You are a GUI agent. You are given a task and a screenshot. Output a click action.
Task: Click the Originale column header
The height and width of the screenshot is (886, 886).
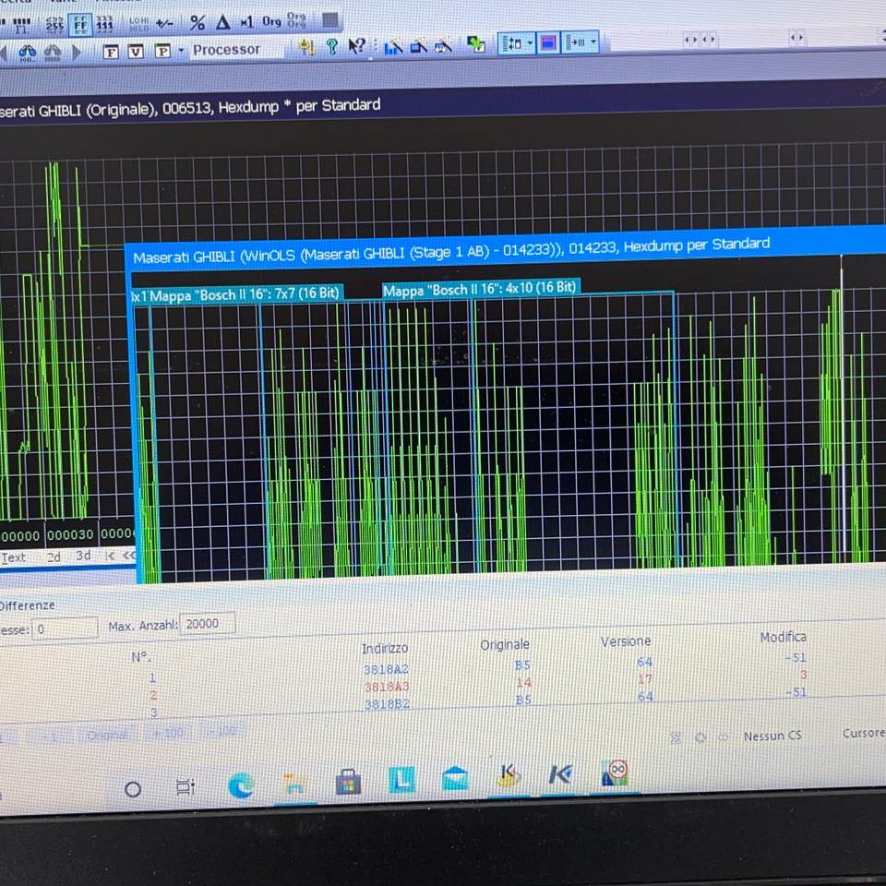point(505,645)
